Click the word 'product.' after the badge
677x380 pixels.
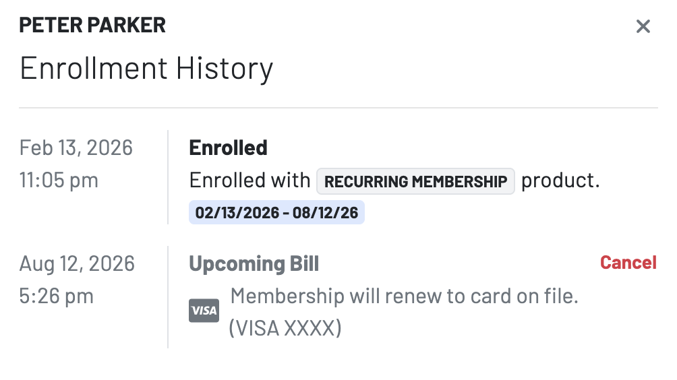click(x=560, y=181)
